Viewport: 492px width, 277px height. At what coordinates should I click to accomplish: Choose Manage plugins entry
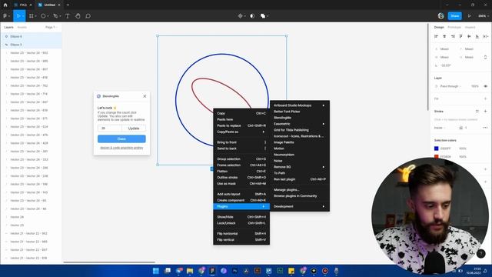[299, 190]
